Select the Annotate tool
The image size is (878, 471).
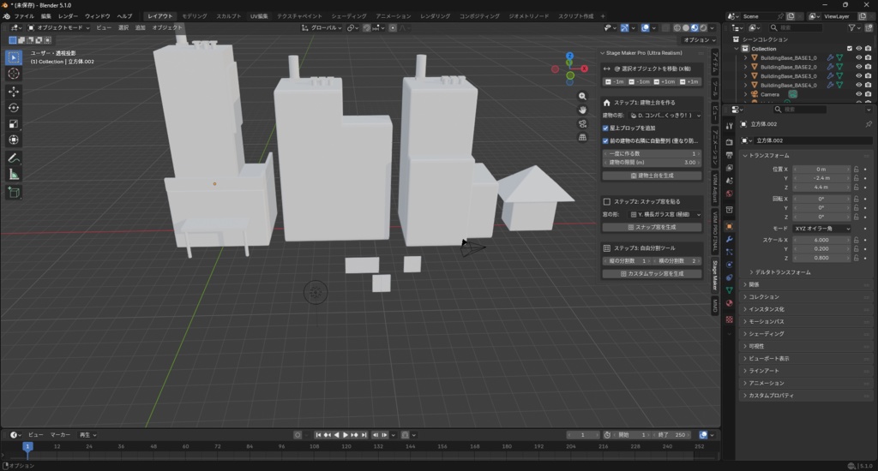coord(14,159)
